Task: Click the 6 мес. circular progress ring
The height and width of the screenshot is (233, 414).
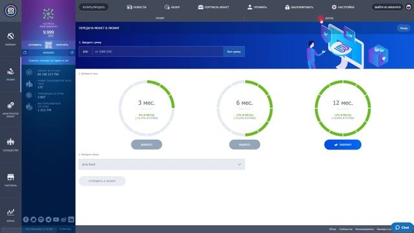Action: pos(245,108)
